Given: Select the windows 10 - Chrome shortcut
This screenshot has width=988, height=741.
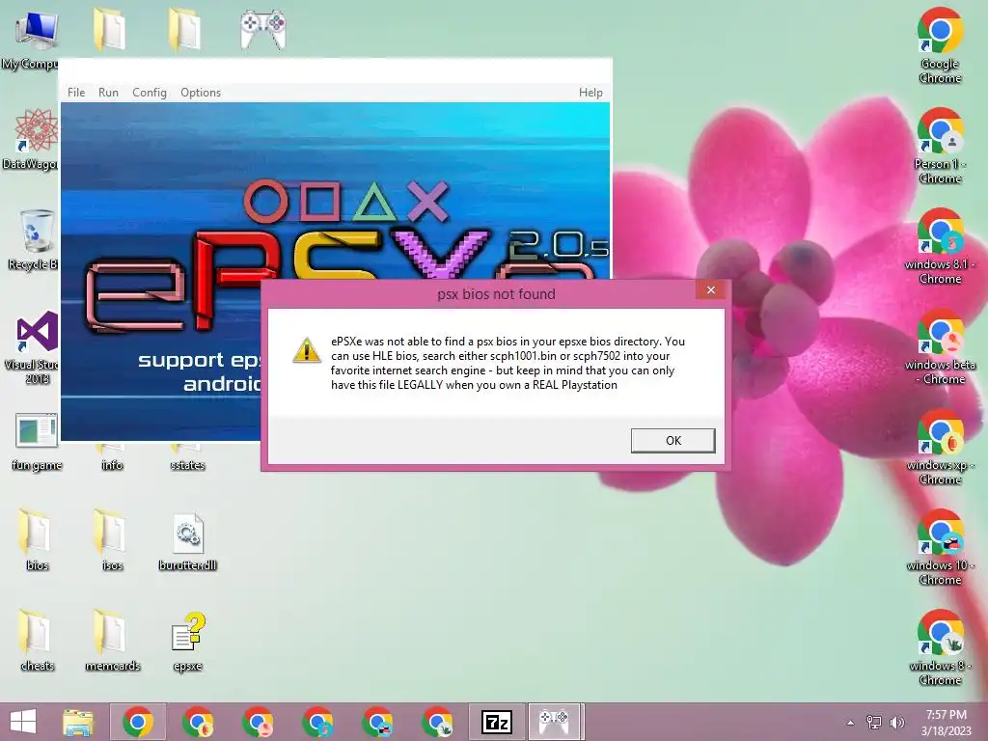Looking at the screenshot, I should click(940, 547).
